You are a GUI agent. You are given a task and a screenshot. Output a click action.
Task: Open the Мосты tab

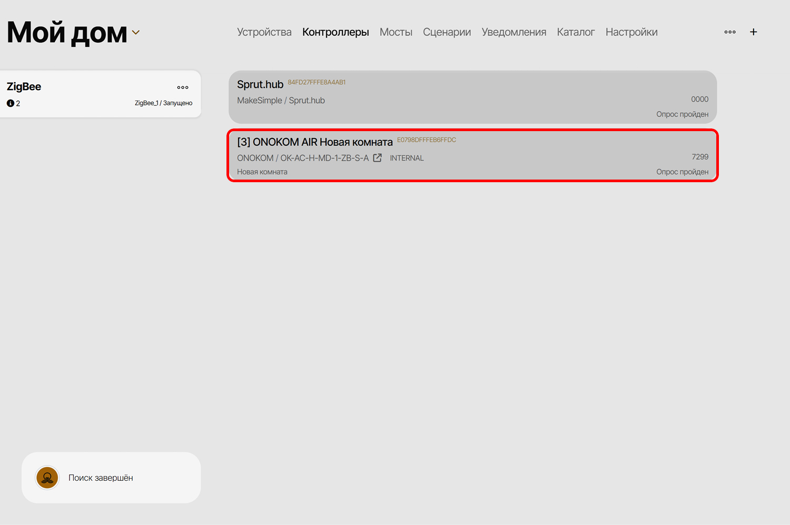(x=396, y=32)
